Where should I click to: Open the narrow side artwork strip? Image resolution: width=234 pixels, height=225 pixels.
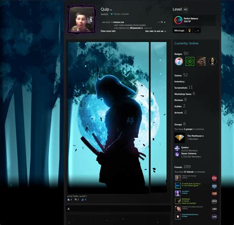click(x=158, y=117)
